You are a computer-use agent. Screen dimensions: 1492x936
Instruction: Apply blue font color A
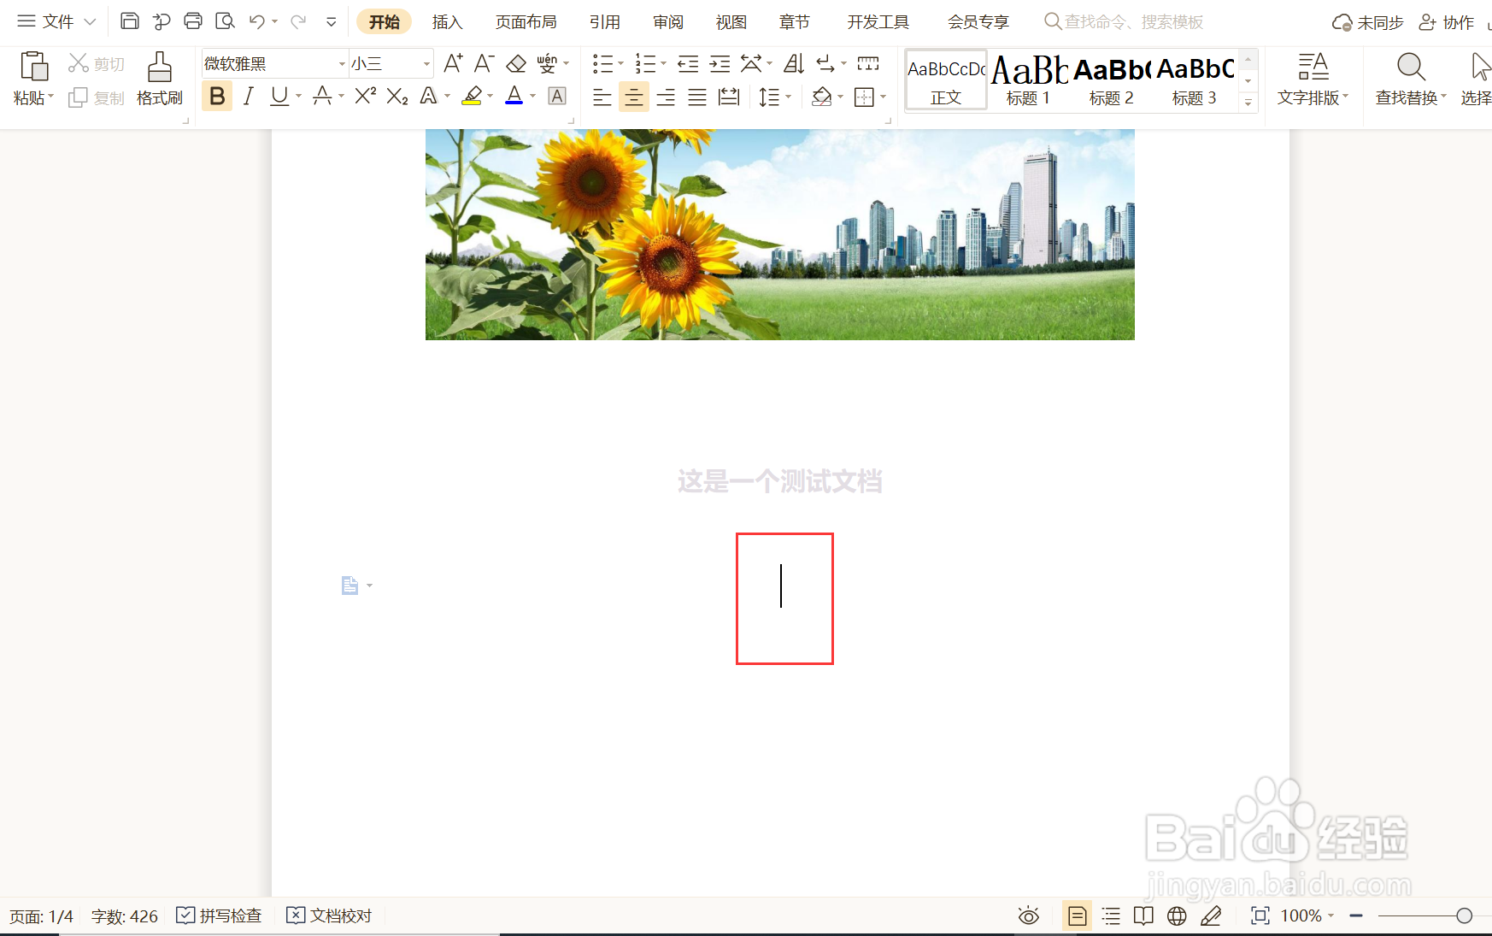point(514,97)
